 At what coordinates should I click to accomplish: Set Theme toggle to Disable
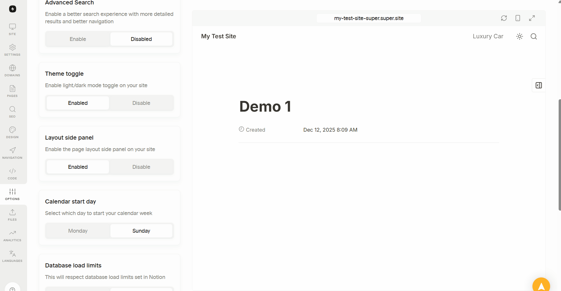tap(141, 103)
